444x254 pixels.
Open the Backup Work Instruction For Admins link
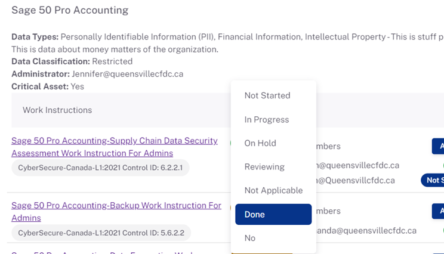tap(116, 212)
